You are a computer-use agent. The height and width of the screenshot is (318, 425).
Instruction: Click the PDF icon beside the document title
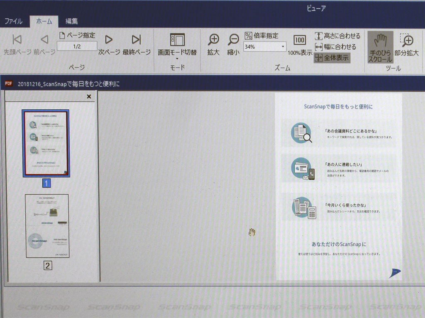click(x=9, y=84)
